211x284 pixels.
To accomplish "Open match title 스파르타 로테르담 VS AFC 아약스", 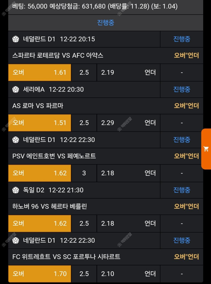I will [58, 55].
